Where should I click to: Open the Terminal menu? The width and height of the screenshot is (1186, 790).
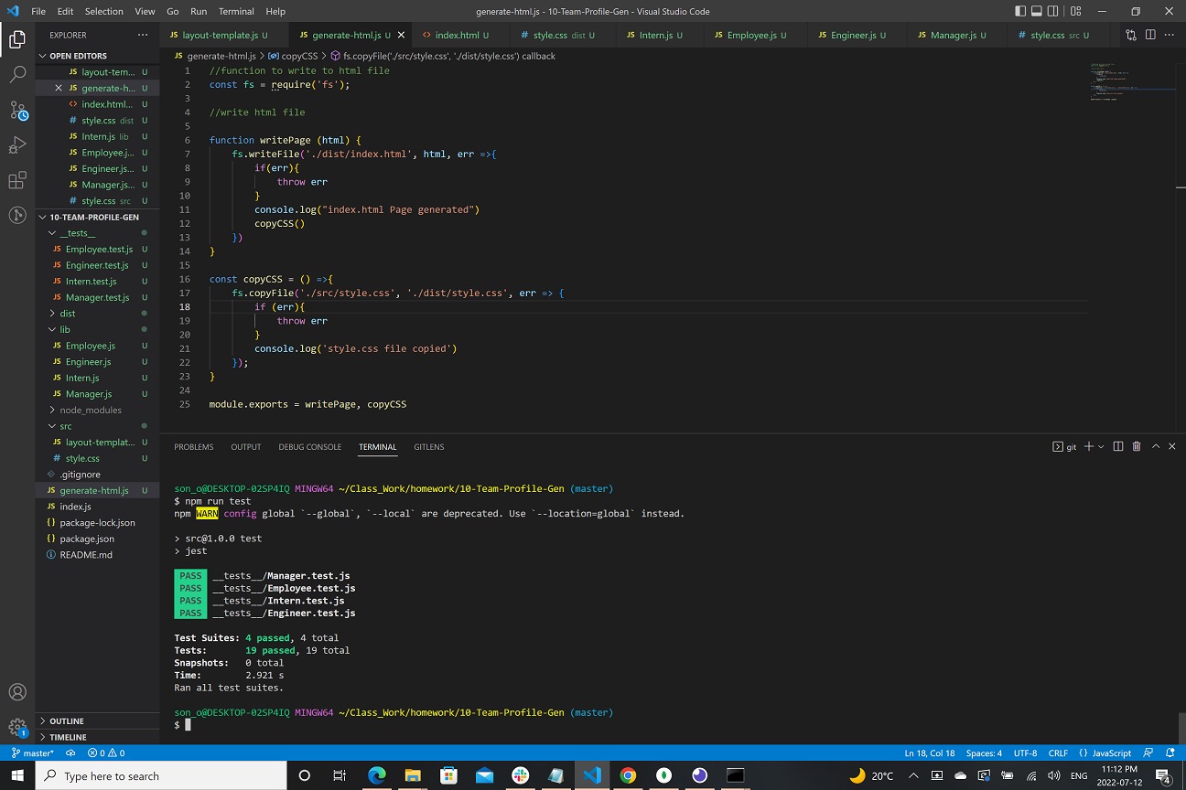[x=235, y=11]
